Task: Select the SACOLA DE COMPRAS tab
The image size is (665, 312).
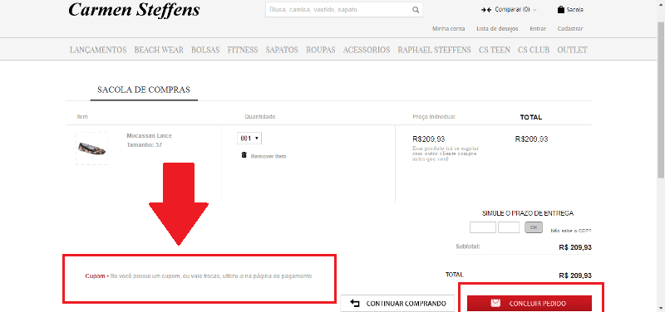Action: click(x=144, y=90)
